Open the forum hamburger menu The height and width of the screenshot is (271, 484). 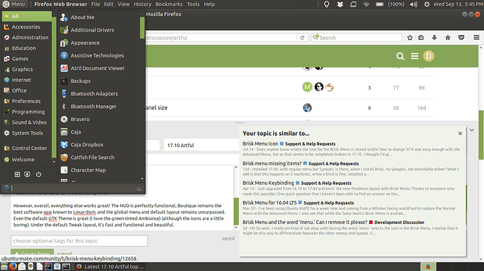415,56
